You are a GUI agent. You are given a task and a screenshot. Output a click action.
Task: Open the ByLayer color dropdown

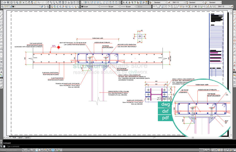point(90,6)
